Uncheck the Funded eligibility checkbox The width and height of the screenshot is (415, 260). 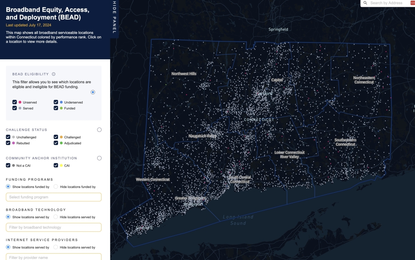pyautogui.click(x=56, y=108)
